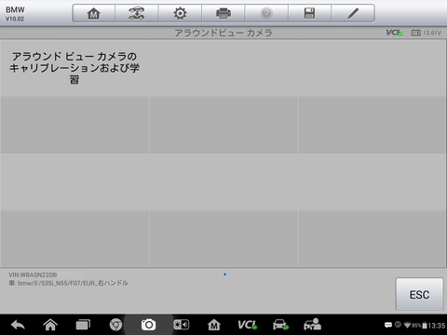Viewport: 447px width, 335px height.
Task: Print current page via printer icon
Action: (223, 13)
